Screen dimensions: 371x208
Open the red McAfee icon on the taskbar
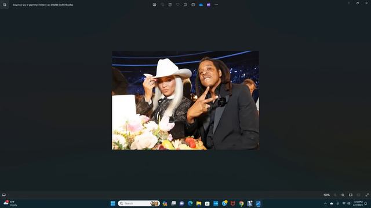[x=233, y=203]
